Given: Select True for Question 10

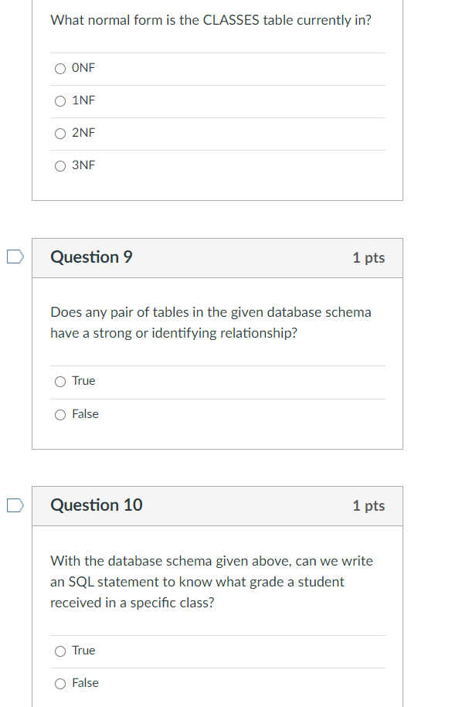Looking at the screenshot, I should 59,651.
